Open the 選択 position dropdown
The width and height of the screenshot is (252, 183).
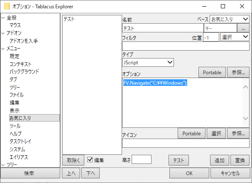pyautogui.click(x=235, y=37)
